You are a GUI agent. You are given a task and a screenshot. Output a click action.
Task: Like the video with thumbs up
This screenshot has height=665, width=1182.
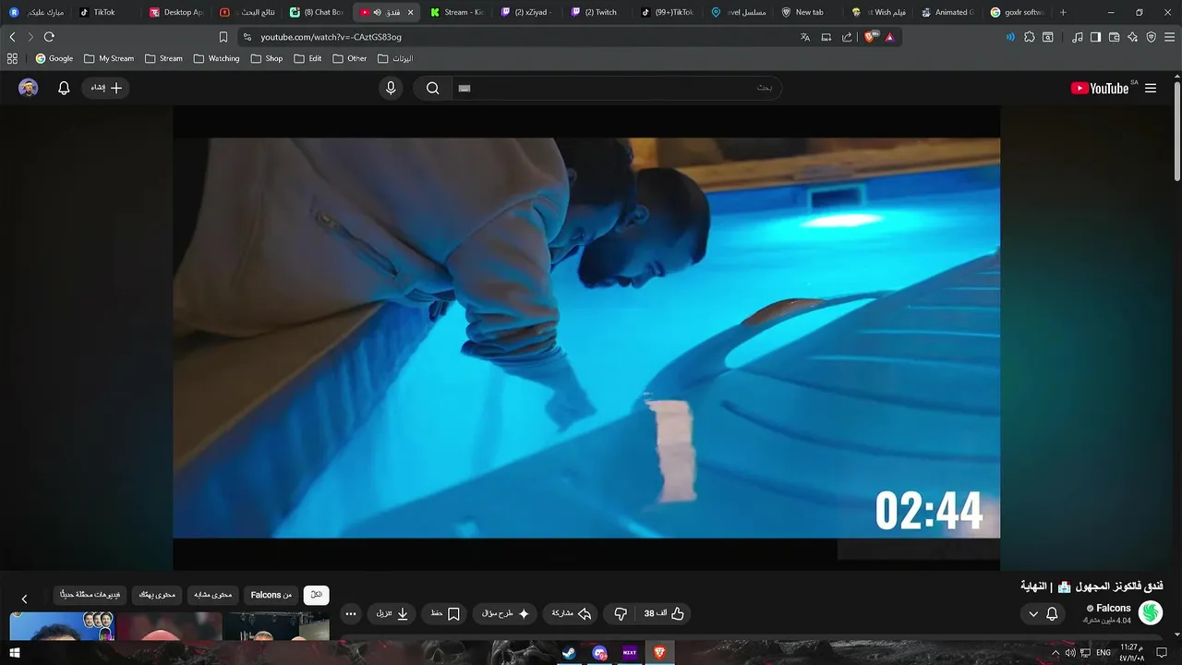(665, 613)
